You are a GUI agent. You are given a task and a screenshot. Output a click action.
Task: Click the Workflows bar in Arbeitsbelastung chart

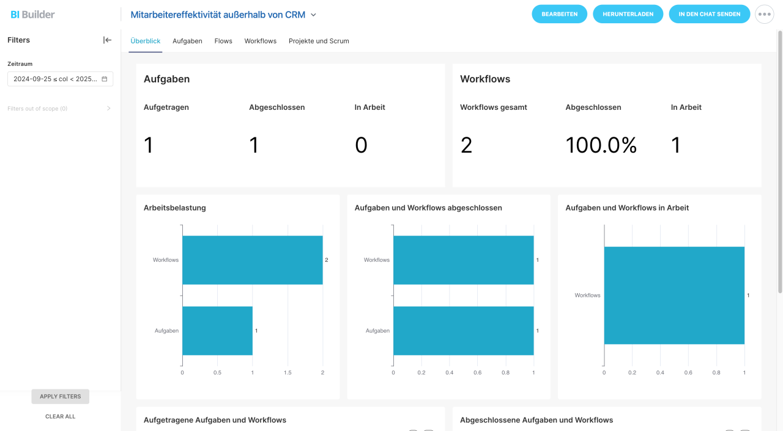[x=252, y=260]
